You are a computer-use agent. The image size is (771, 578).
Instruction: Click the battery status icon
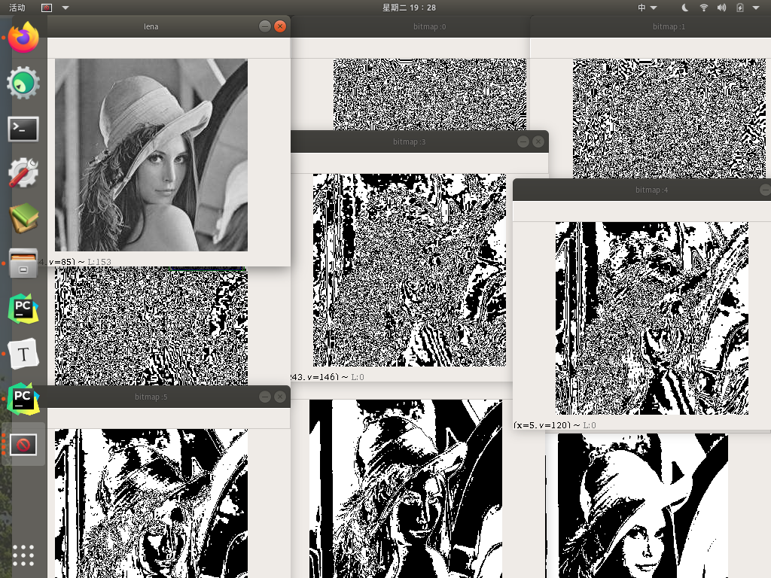pyautogui.click(x=740, y=8)
